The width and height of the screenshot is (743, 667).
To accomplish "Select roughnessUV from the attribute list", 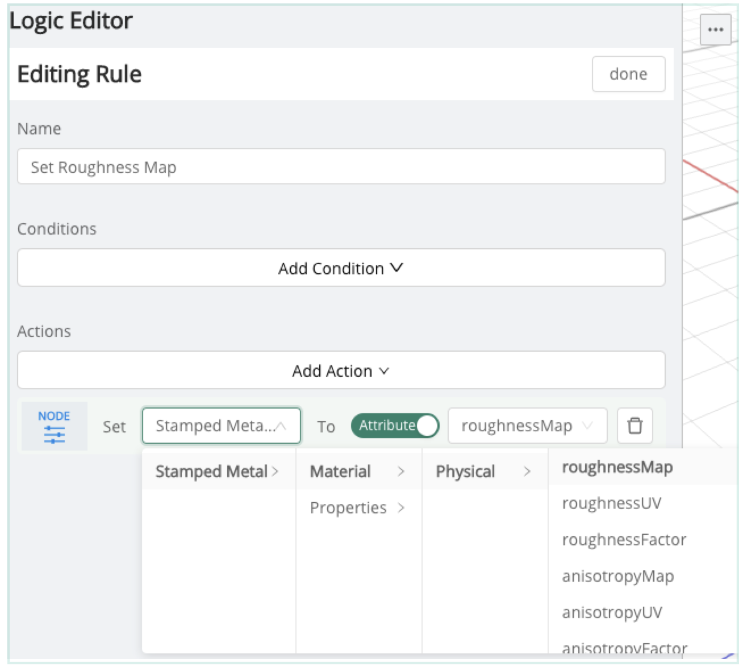I will tap(611, 504).
